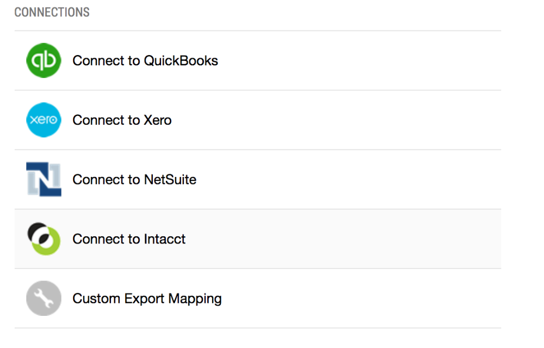Select the Xero circular logo
Screen dimensions: 544x348
coord(44,120)
